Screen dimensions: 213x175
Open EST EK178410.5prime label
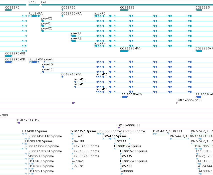pos(85,147)
